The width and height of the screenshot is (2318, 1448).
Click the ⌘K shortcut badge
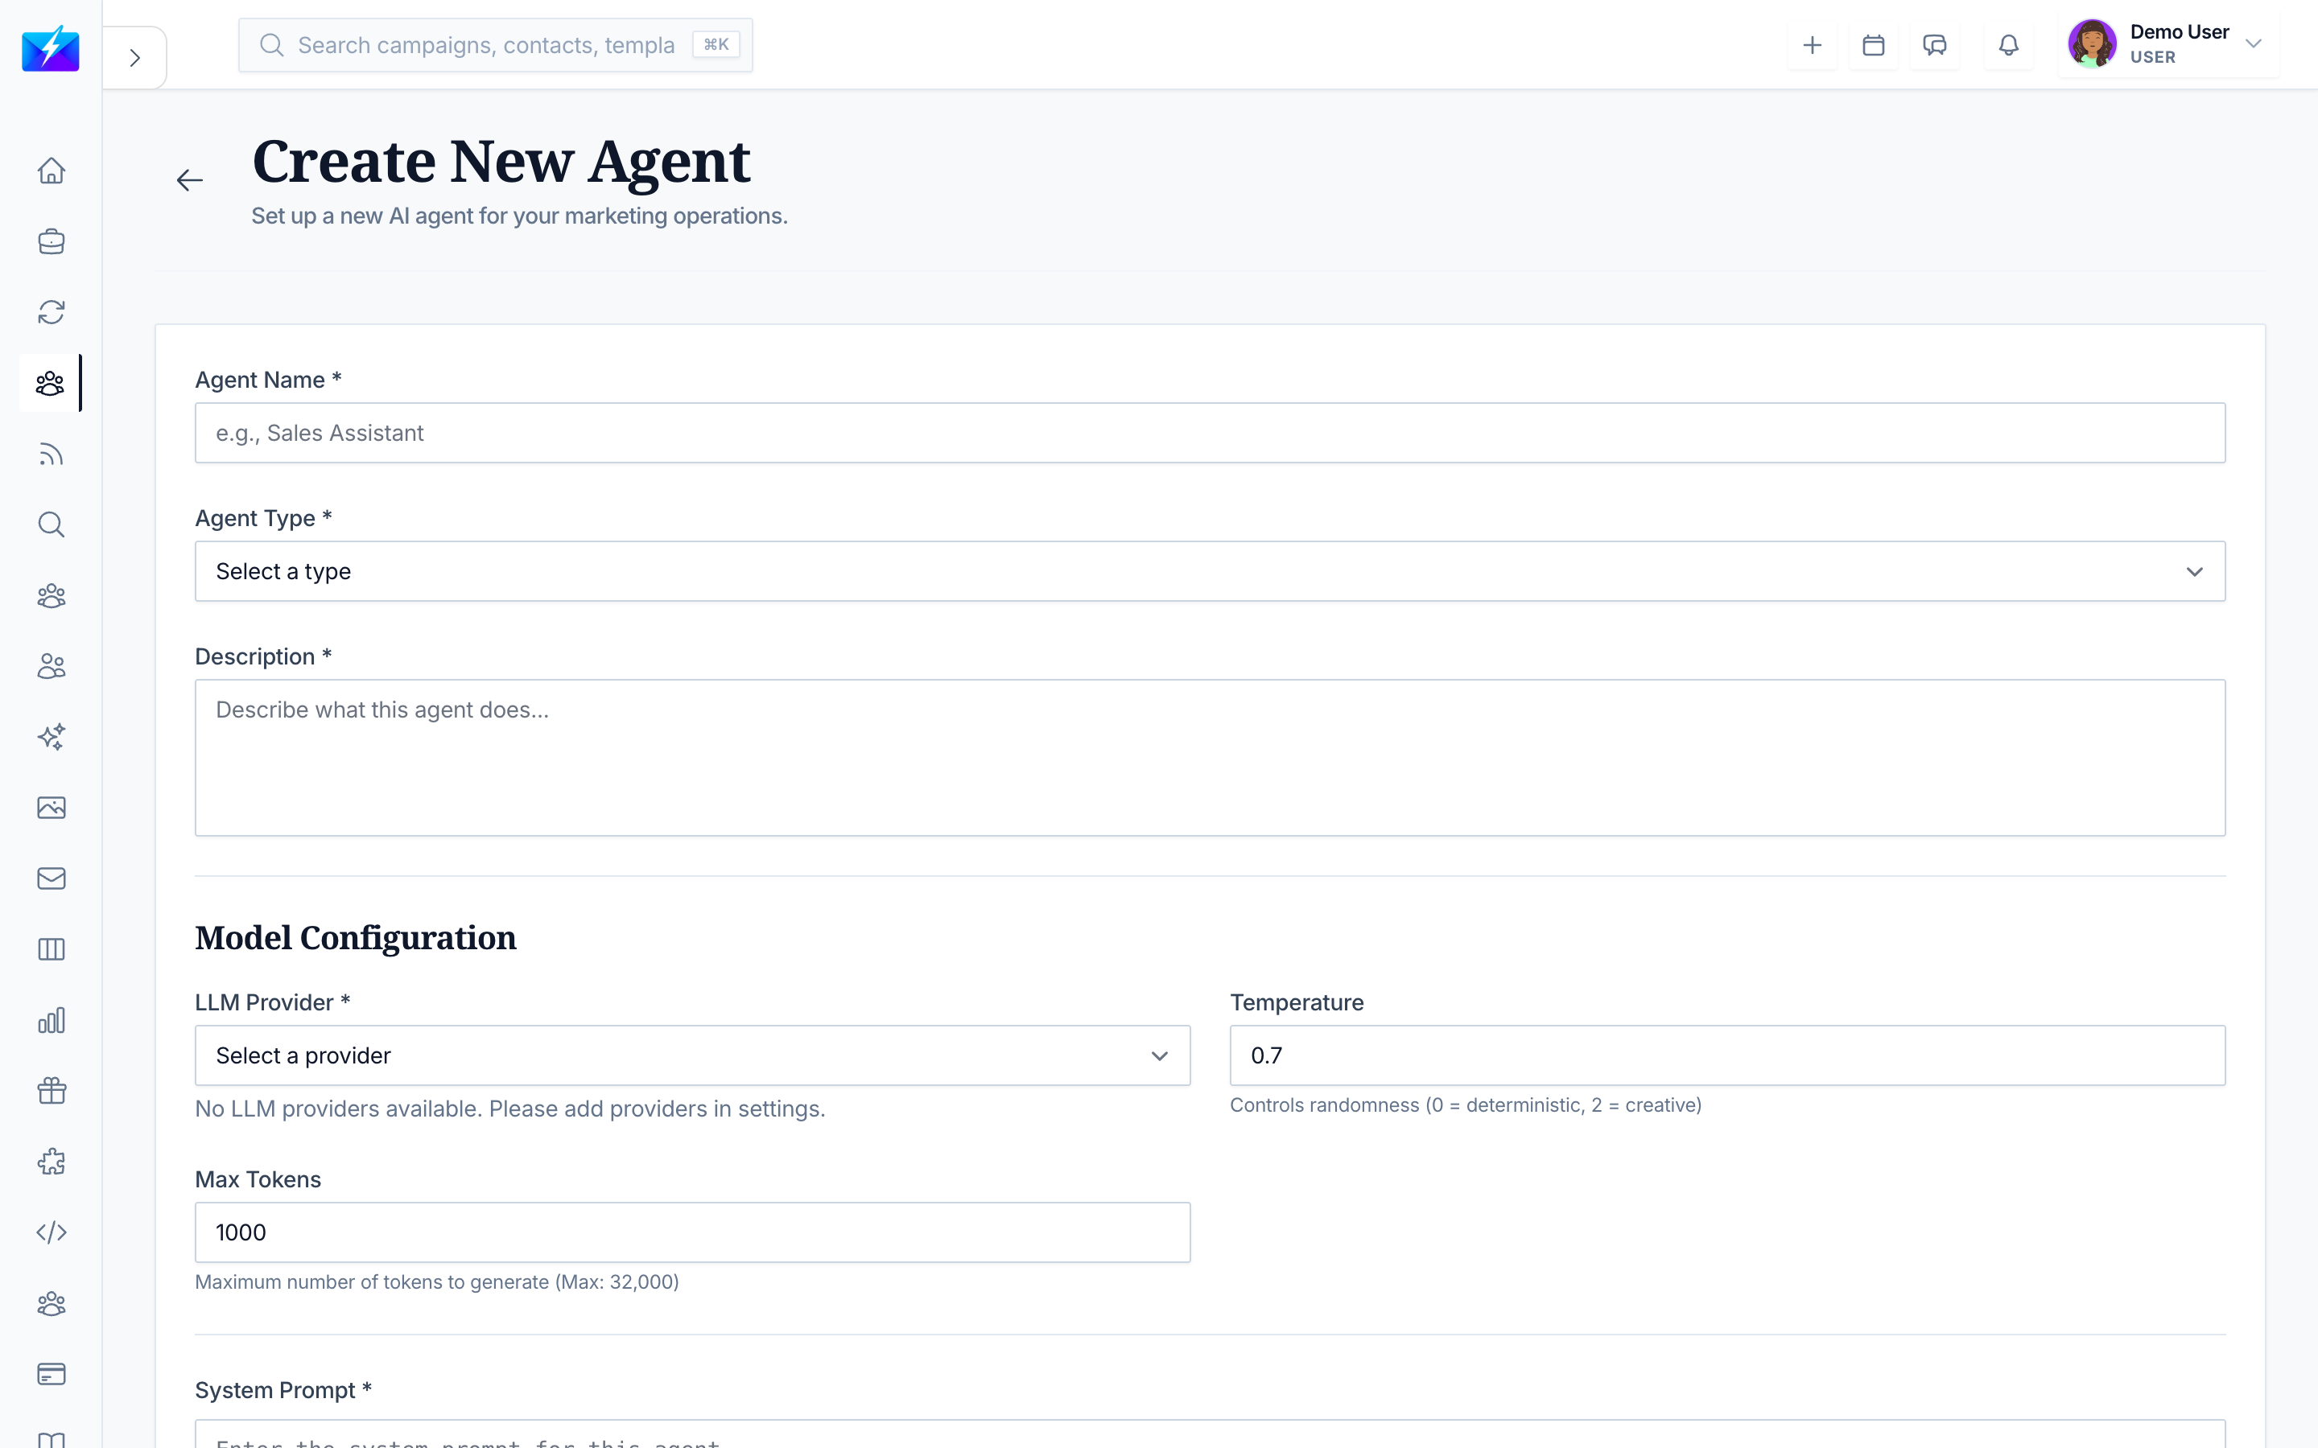[716, 45]
